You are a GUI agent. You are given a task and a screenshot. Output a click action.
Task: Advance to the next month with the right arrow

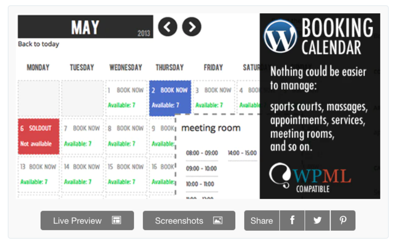click(x=192, y=27)
